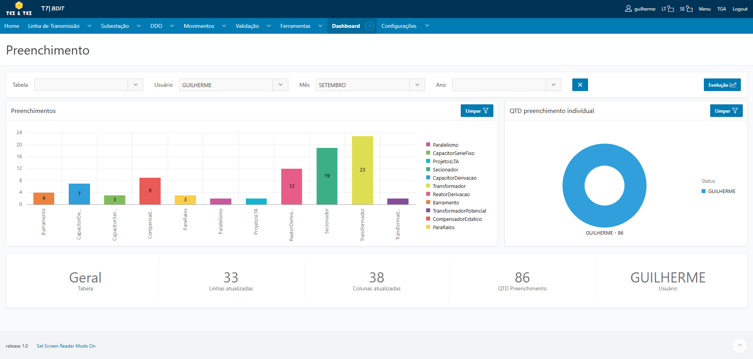The image size is (753, 359).
Task: Expand the Ano dropdown
Action: 553,85
